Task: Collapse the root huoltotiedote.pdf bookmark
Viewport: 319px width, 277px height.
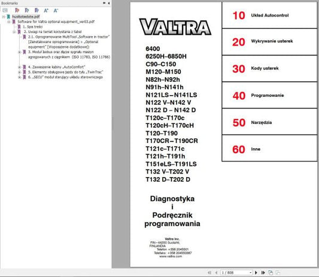Action: pos(4,17)
